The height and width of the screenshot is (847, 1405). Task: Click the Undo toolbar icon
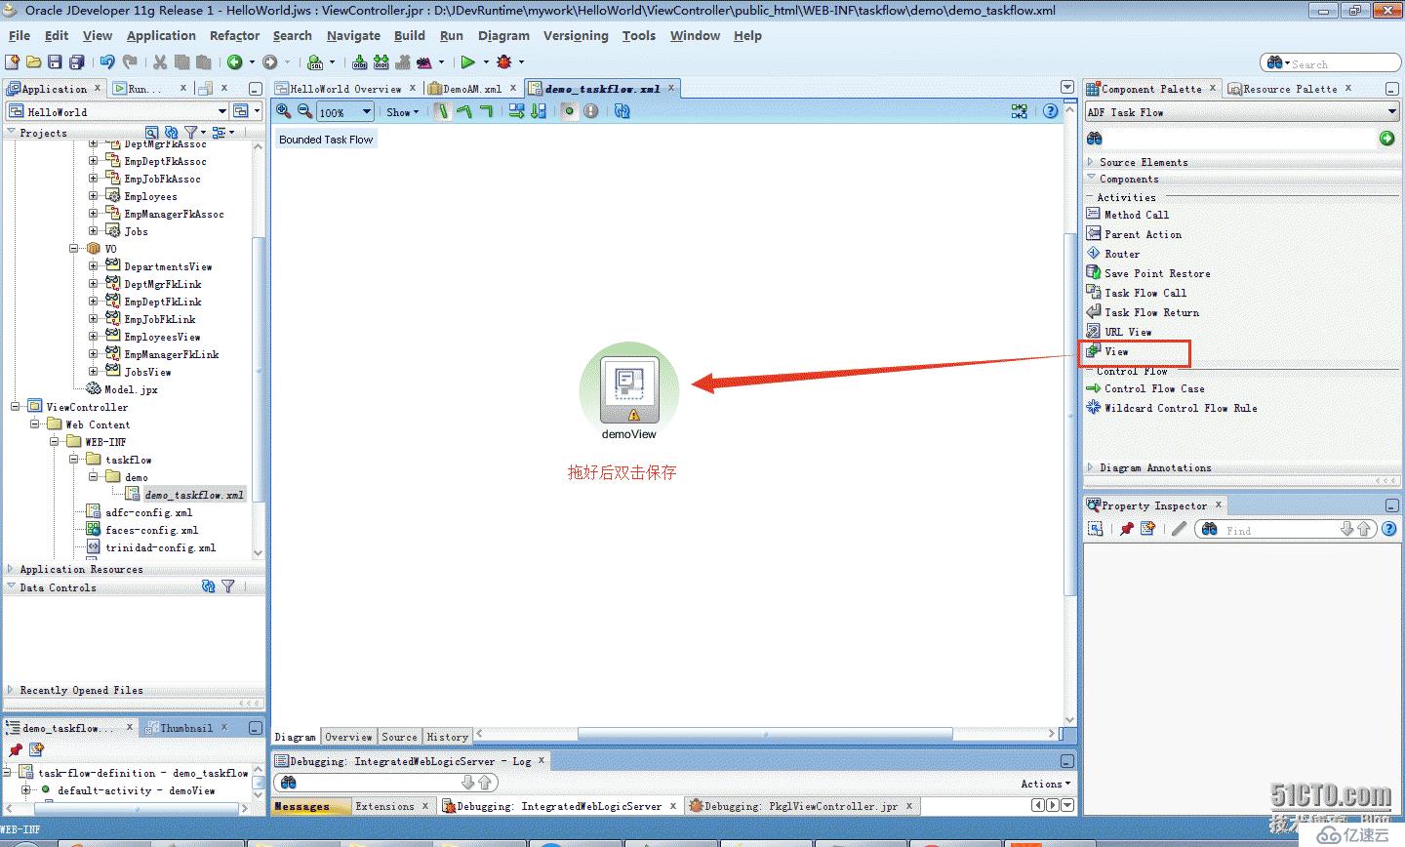click(106, 62)
